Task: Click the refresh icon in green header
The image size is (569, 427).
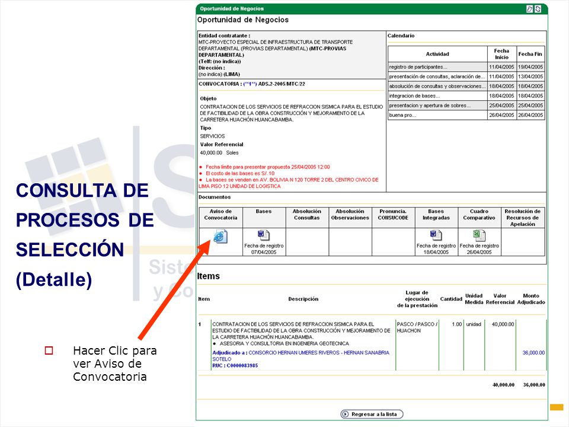Action: coord(538,9)
